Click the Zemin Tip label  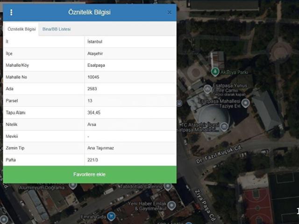tap(15, 148)
